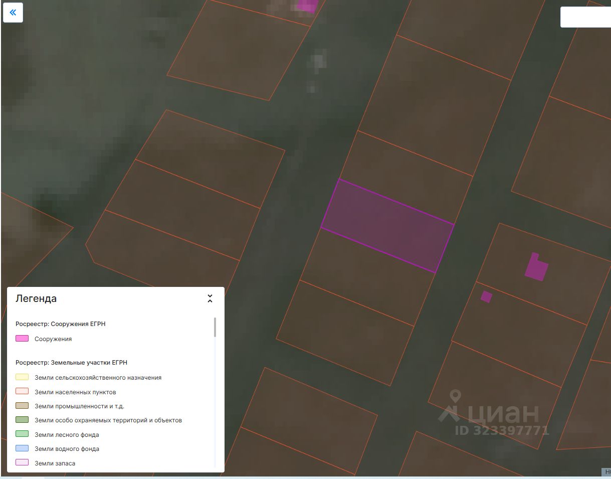Select the highlighted purple land parcel
The image size is (611, 479).
[387, 226]
